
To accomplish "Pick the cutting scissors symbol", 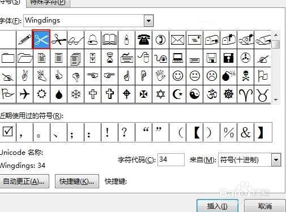I will click(58, 40).
